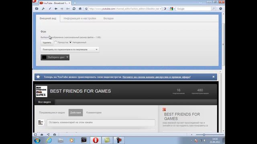
Task: Click the site security badge in address bar
Action: pyautogui.click(x=86, y=9)
